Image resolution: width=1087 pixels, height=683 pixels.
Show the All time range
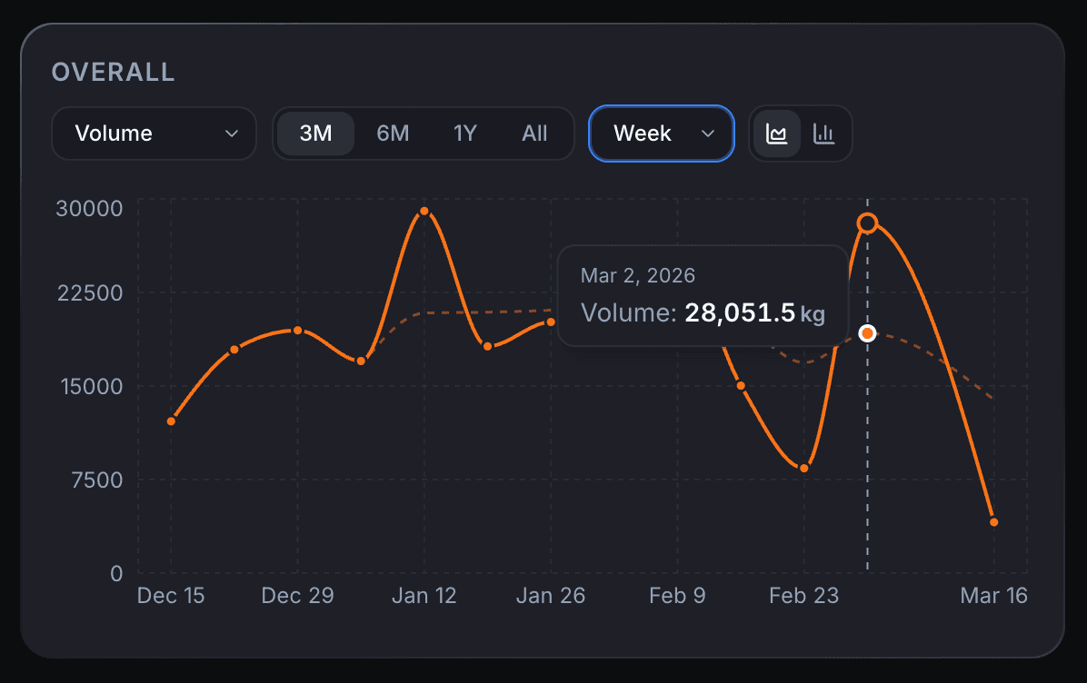tap(534, 134)
